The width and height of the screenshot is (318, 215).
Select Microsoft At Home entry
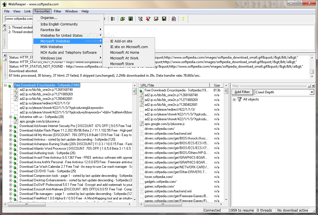click(129, 53)
